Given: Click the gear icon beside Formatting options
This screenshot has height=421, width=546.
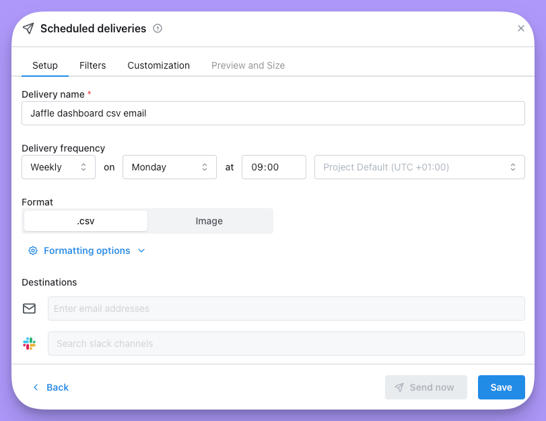Looking at the screenshot, I should (x=33, y=251).
